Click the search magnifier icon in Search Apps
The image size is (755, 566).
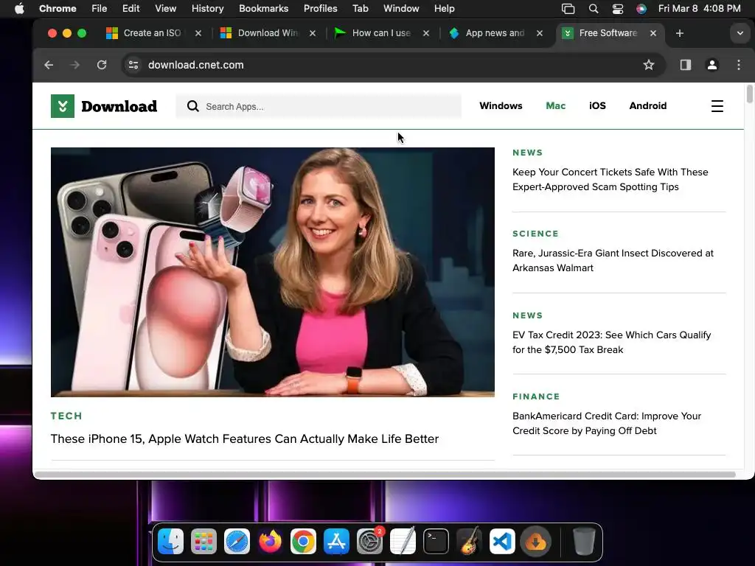(192, 106)
